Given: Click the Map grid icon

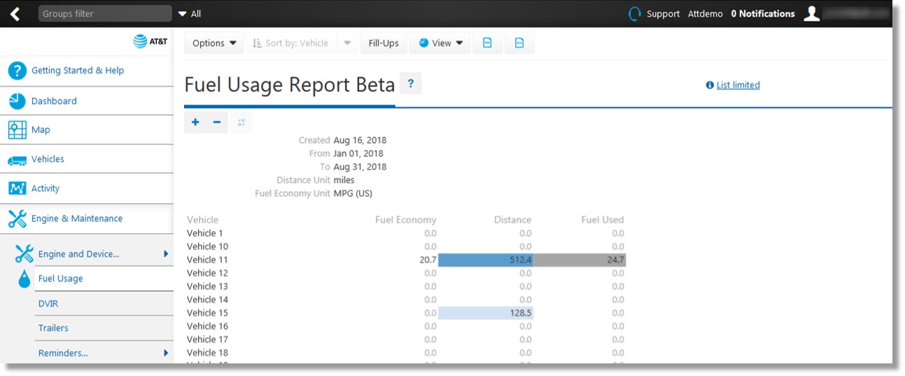Looking at the screenshot, I should point(17,130).
